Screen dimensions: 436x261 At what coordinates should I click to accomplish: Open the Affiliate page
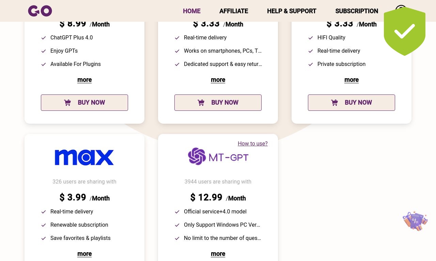[234, 11]
